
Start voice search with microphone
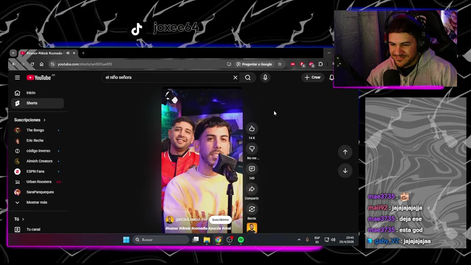[x=265, y=77]
